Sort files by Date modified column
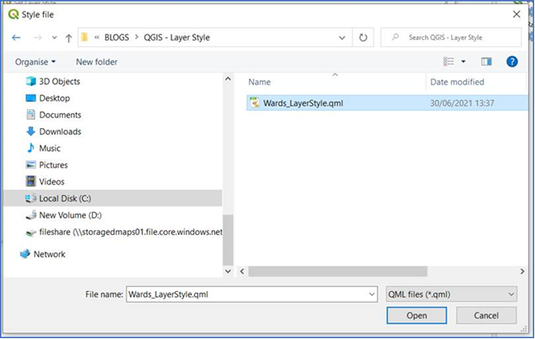This screenshot has width=535, height=339. [457, 82]
